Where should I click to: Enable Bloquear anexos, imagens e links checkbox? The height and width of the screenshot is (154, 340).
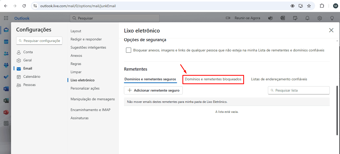pyautogui.click(x=129, y=50)
